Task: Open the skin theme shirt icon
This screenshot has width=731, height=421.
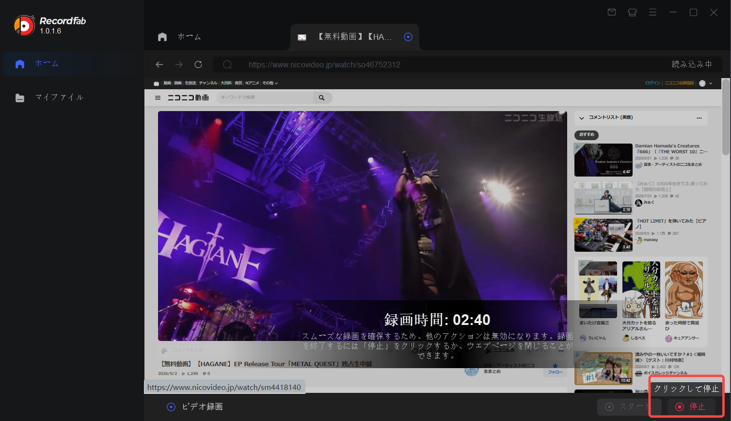Action: [632, 12]
